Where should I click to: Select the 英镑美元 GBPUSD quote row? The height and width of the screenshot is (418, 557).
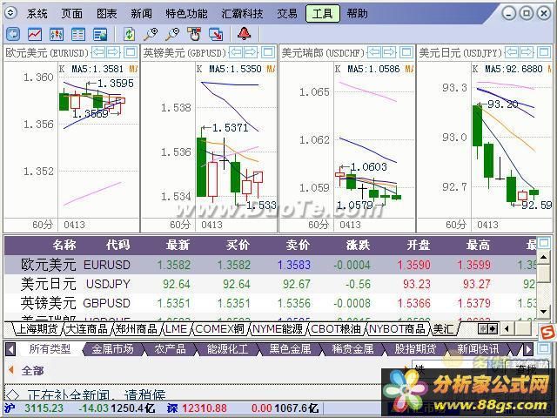pyautogui.click(x=271, y=303)
